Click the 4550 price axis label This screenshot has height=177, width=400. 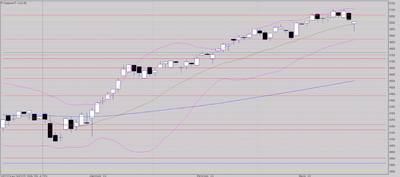click(x=392, y=81)
